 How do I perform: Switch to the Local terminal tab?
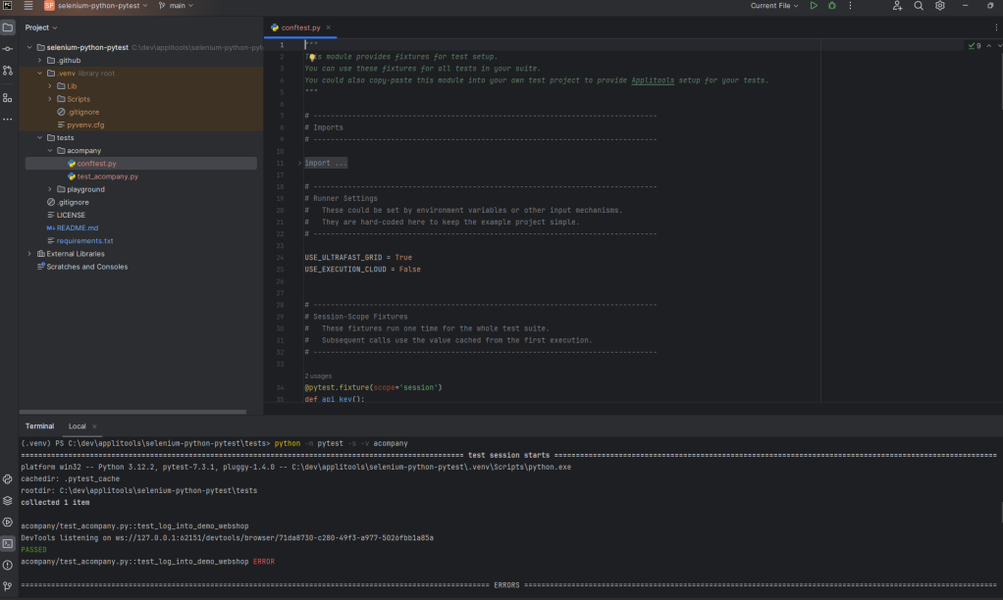[77, 426]
